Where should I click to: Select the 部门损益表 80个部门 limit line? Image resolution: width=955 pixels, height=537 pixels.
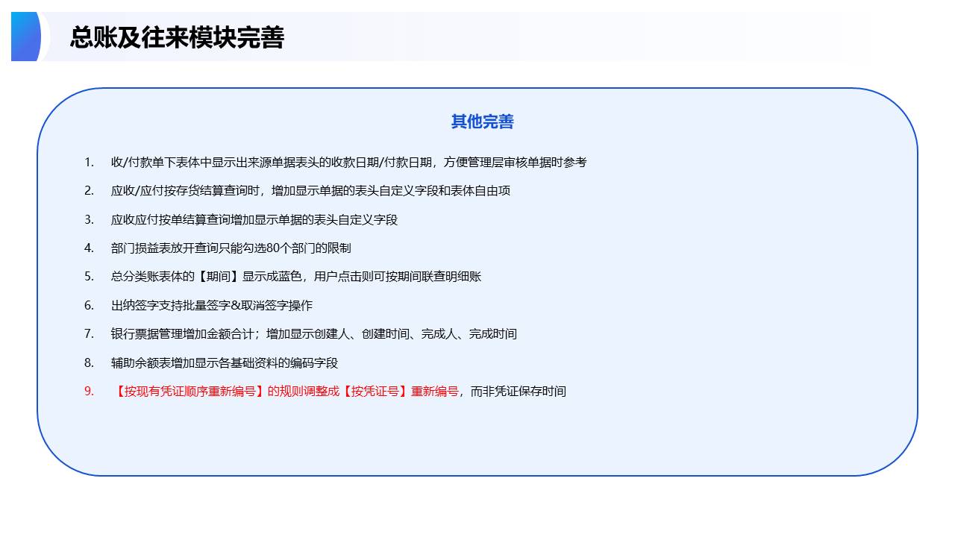tap(231, 248)
